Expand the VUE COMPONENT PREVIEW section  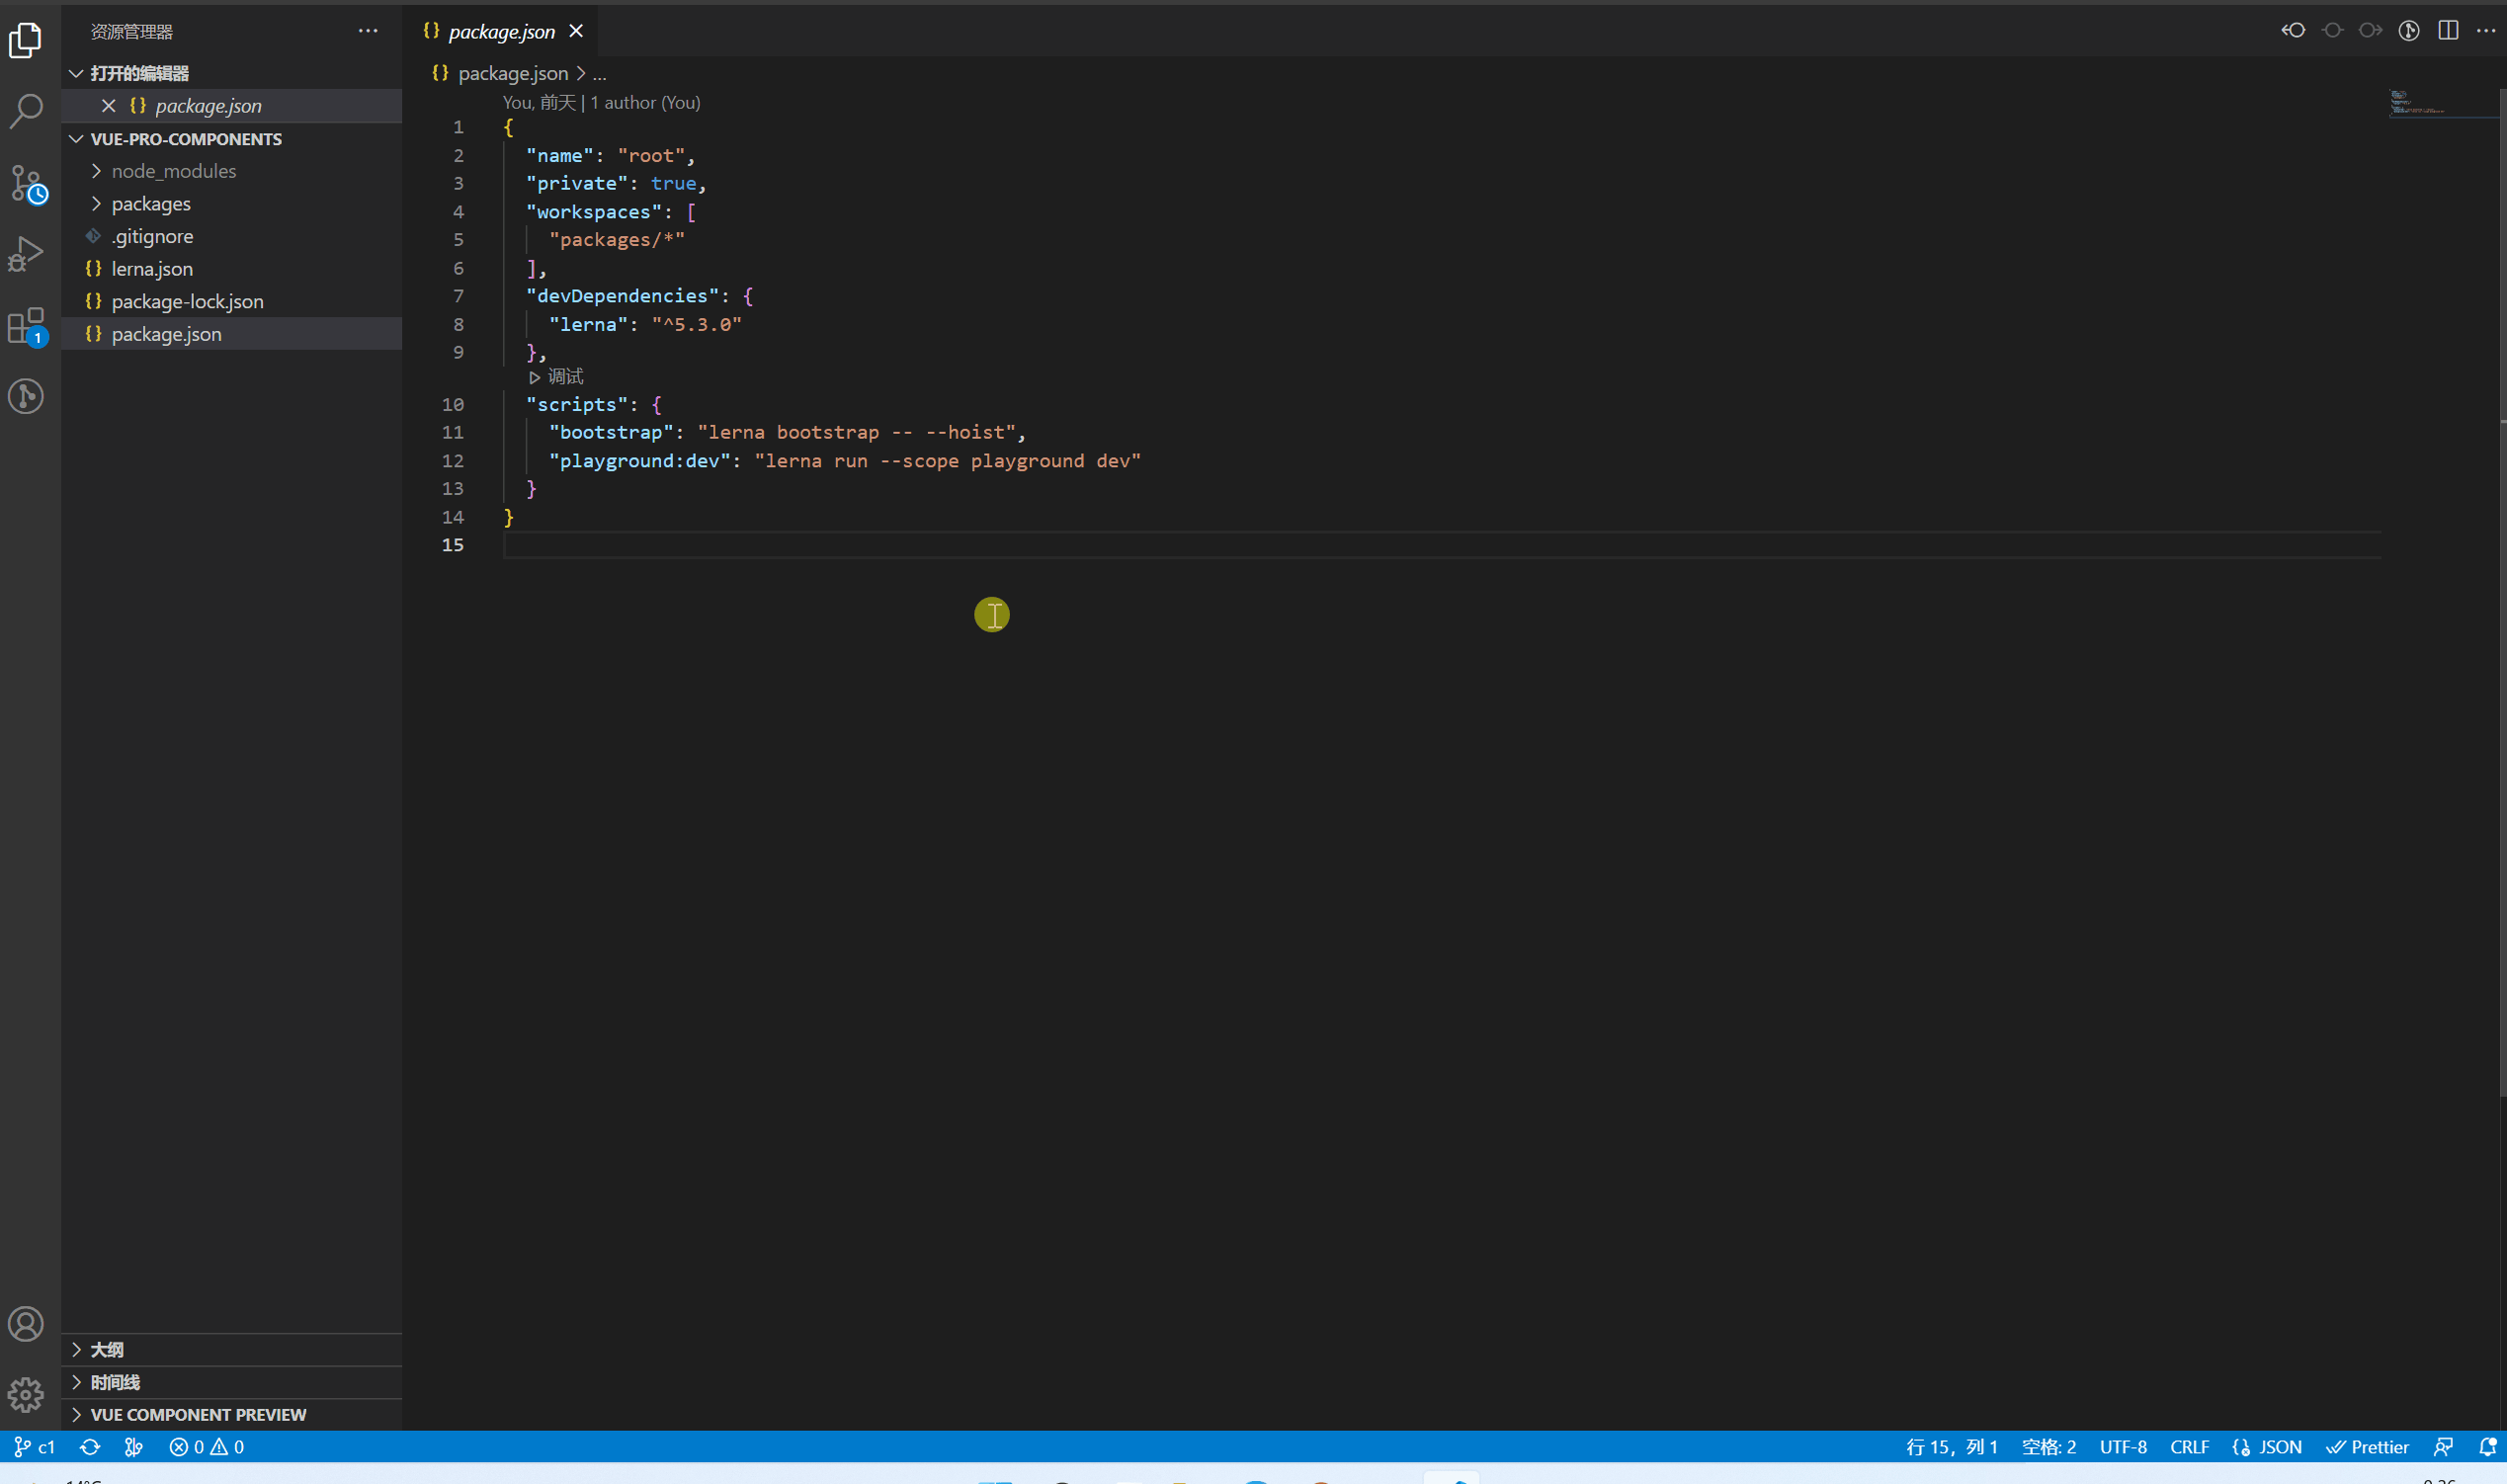tap(231, 1415)
